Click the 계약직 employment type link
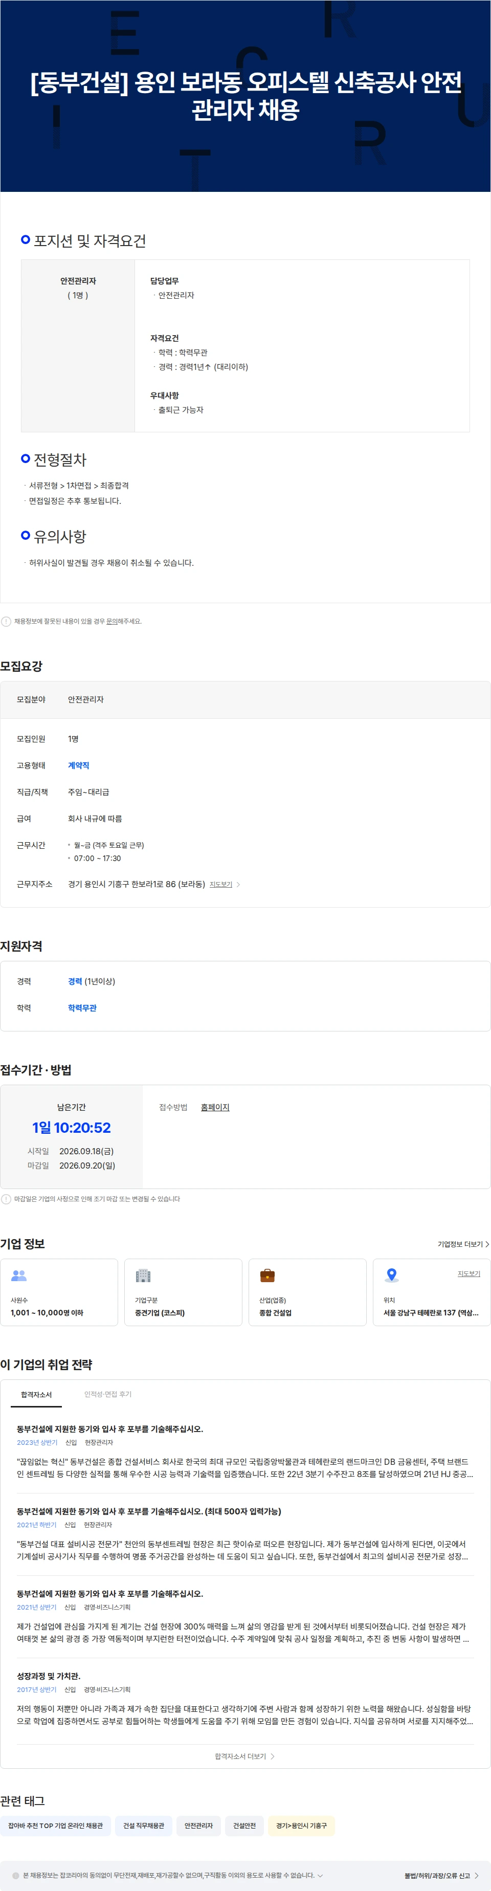The width and height of the screenshot is (491, 1891). coord(79,765)
